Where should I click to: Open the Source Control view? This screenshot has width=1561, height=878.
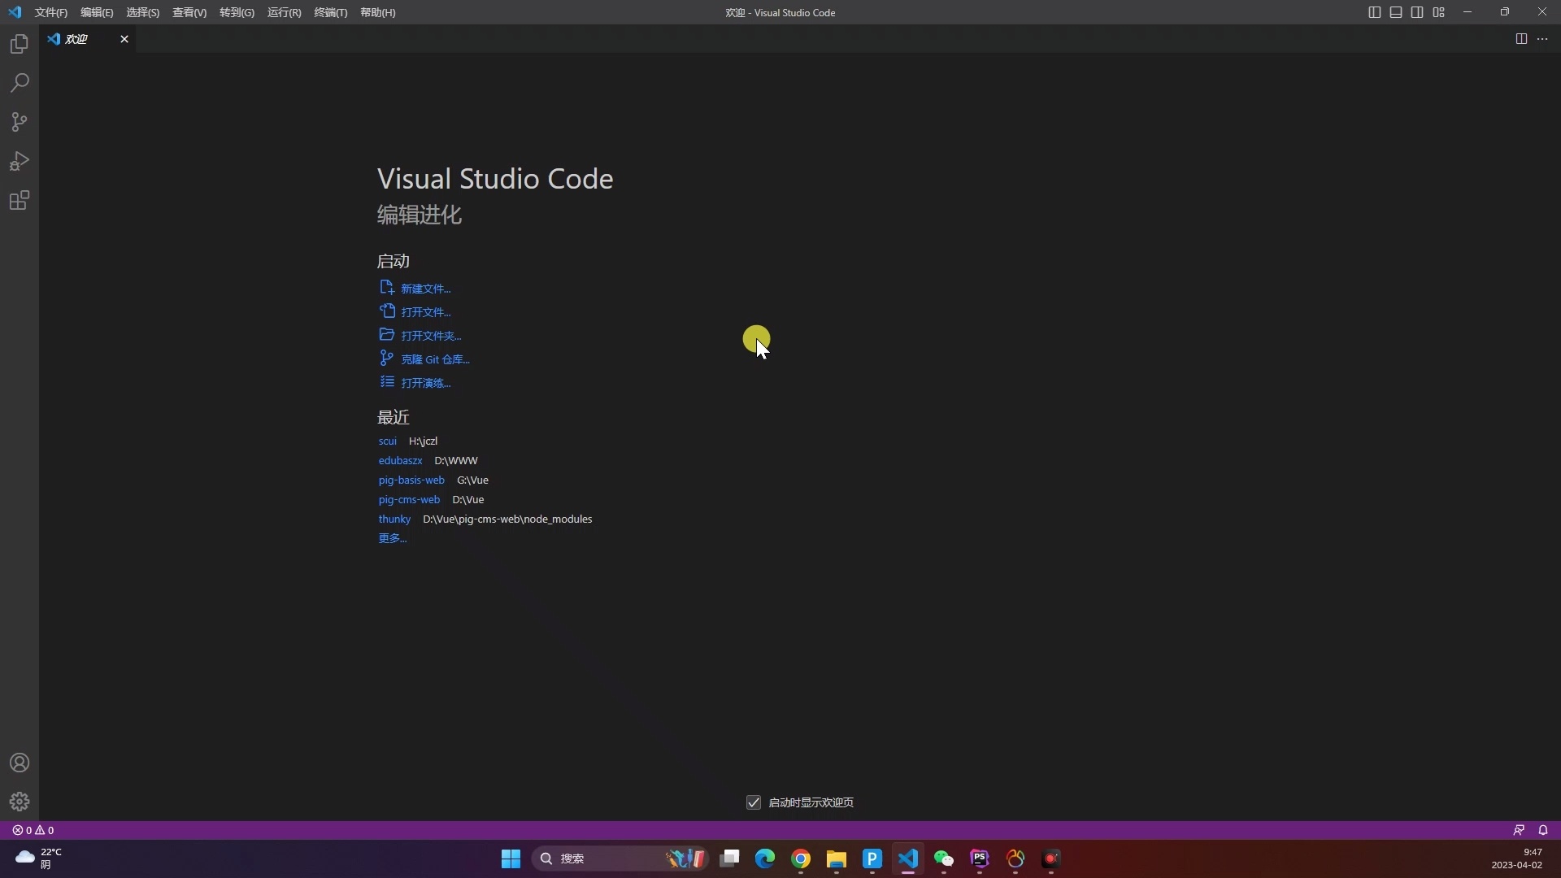[18, 122]
